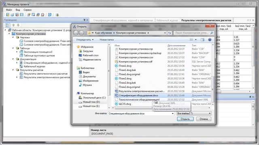This screenshot has height=145, width=259.
Task: Open Библиотеки in the navigation pane
Action: pos(87,68)
